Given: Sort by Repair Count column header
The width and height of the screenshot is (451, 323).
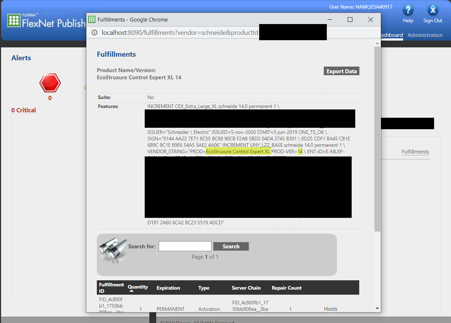Looking at the screenshot, I should coord(287,288).
